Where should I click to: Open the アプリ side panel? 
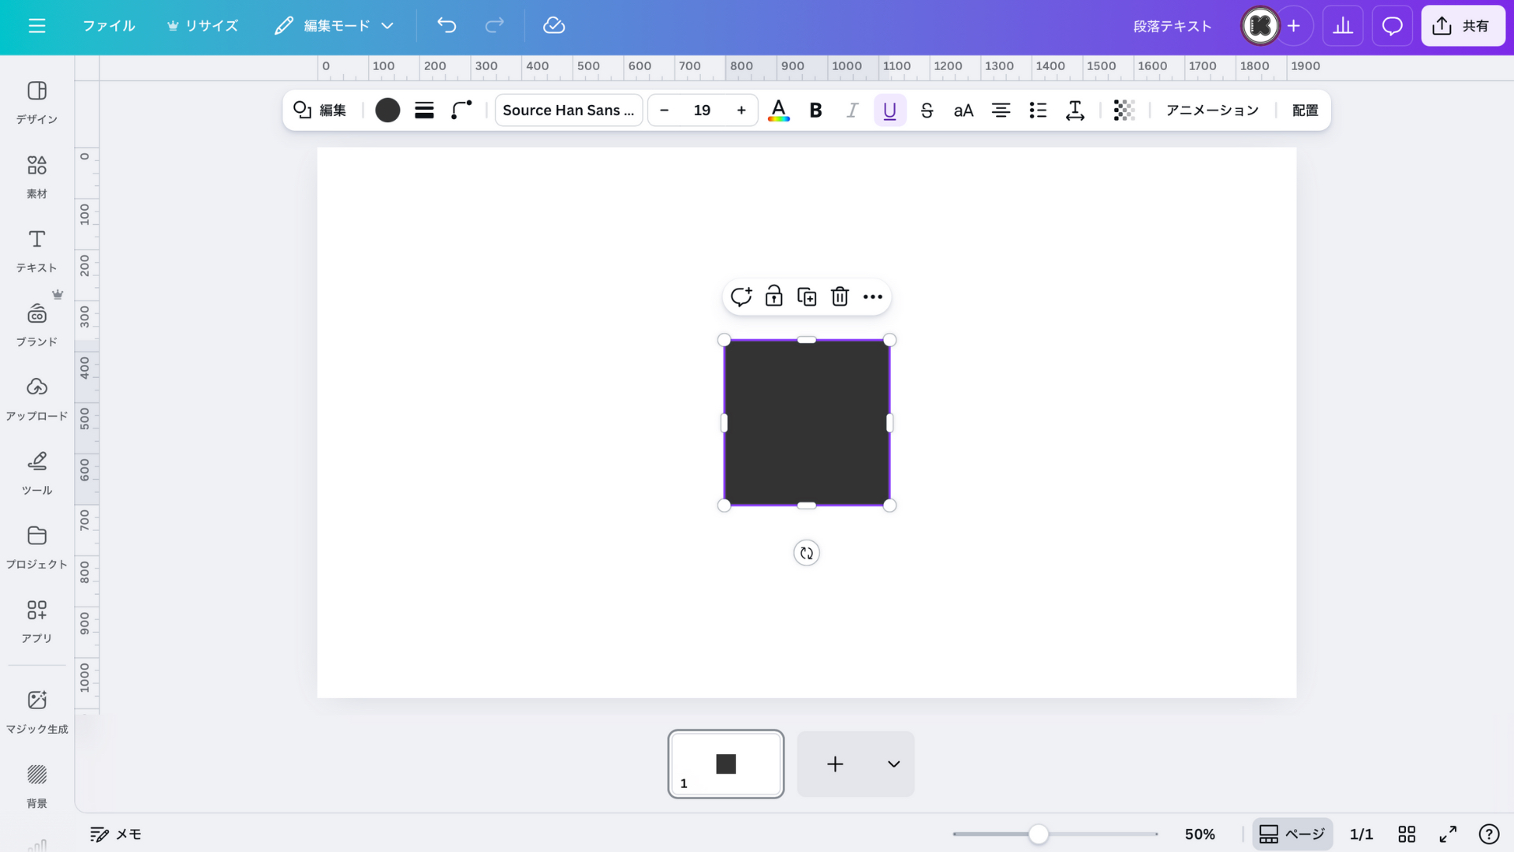37,622
